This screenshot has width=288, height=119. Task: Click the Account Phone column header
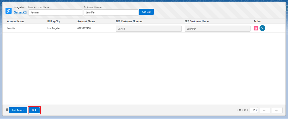coord(86,21)
